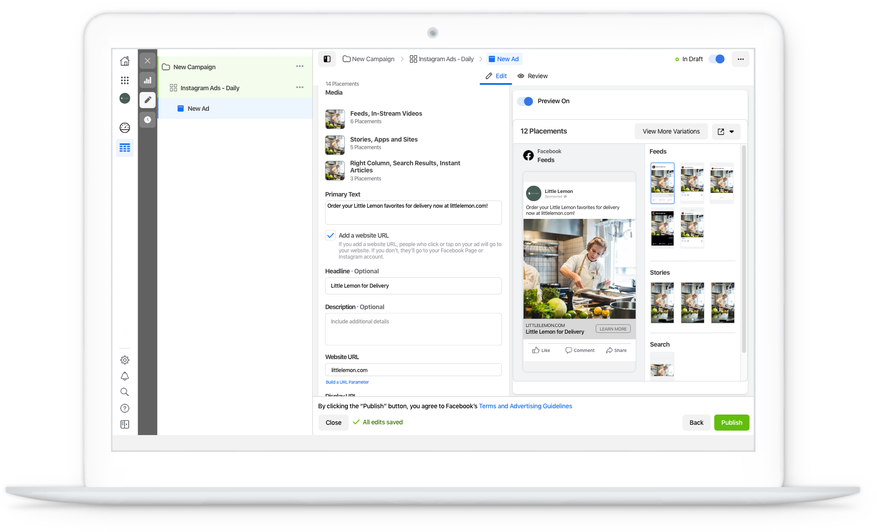
Task: Click the green Publish button
Action: point(731,423)
